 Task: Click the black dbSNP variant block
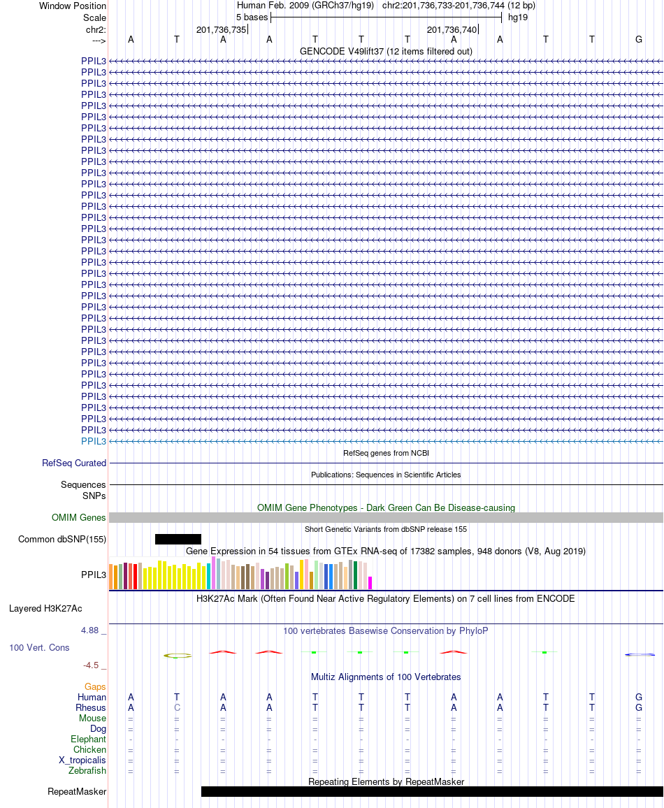coord(178,540)
